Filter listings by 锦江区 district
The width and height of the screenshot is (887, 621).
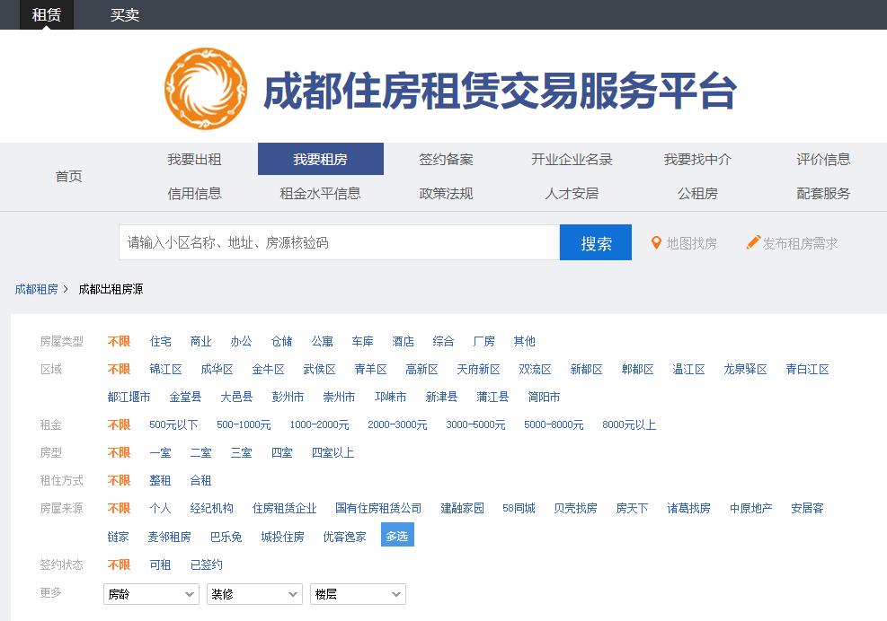click(x=167, y=369)
